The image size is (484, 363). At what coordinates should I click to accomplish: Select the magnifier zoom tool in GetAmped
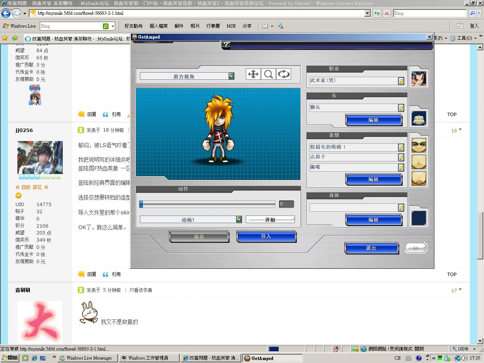(268, 74)
